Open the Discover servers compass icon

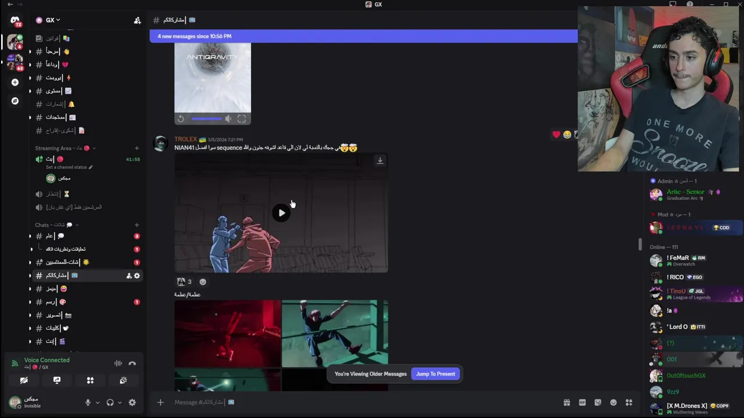point(15,101)
